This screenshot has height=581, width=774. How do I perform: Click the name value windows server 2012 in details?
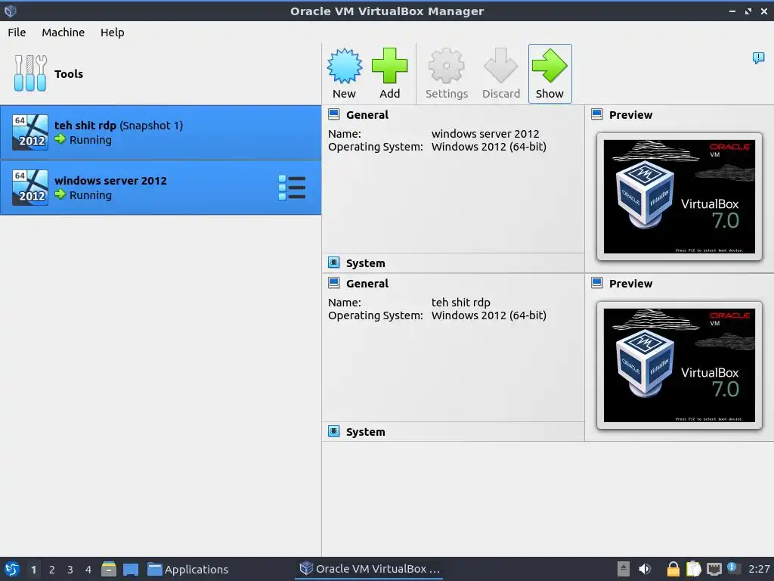(x=485, y=133)
